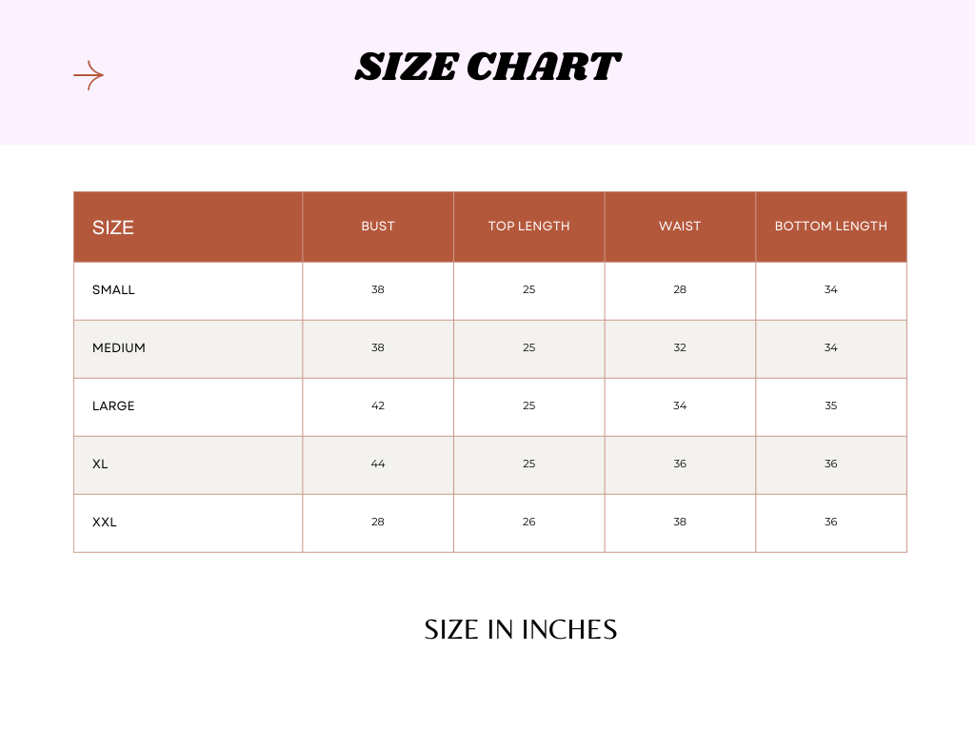The height and width of the screenshot is (731, 975).
Task: Select the XL bust value 44
Action: [378, 464]
